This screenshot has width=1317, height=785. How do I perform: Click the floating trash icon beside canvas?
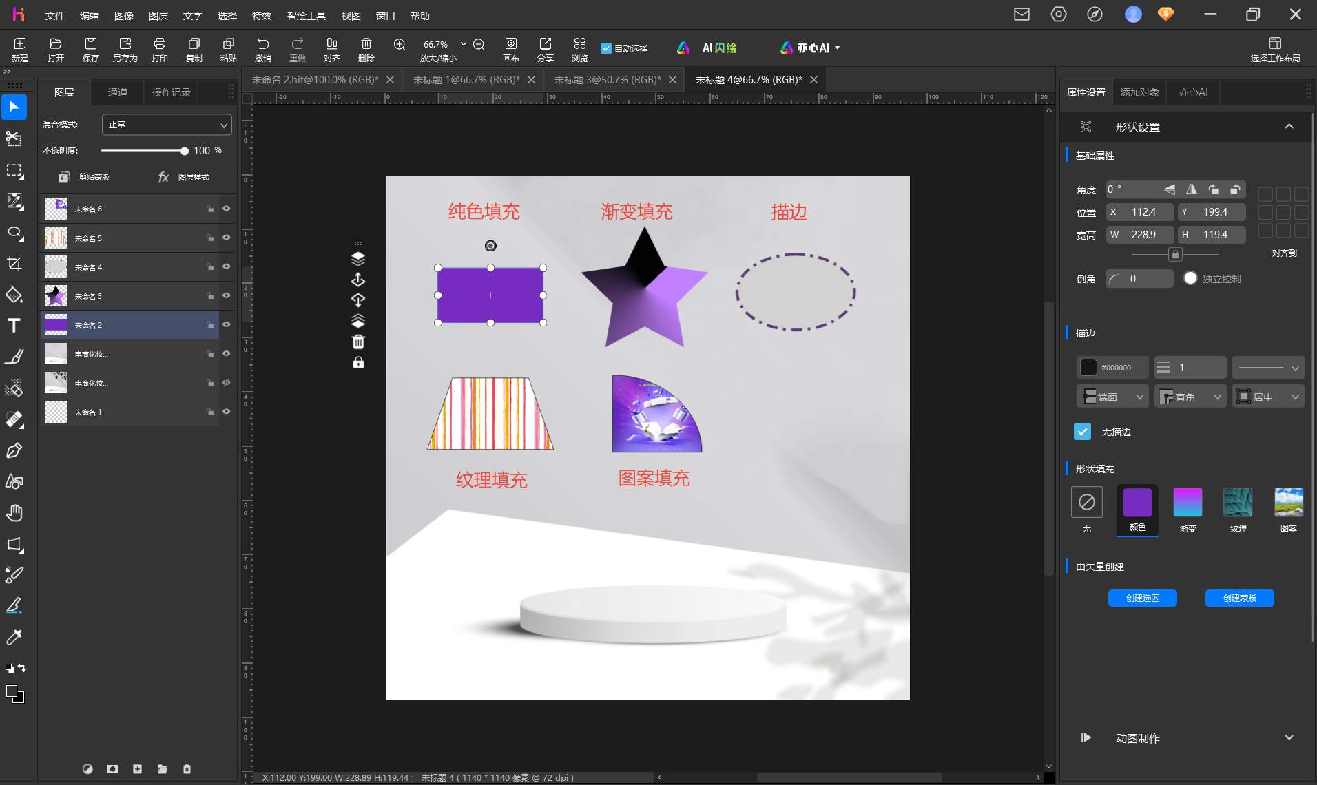click(x=358, y=342)
